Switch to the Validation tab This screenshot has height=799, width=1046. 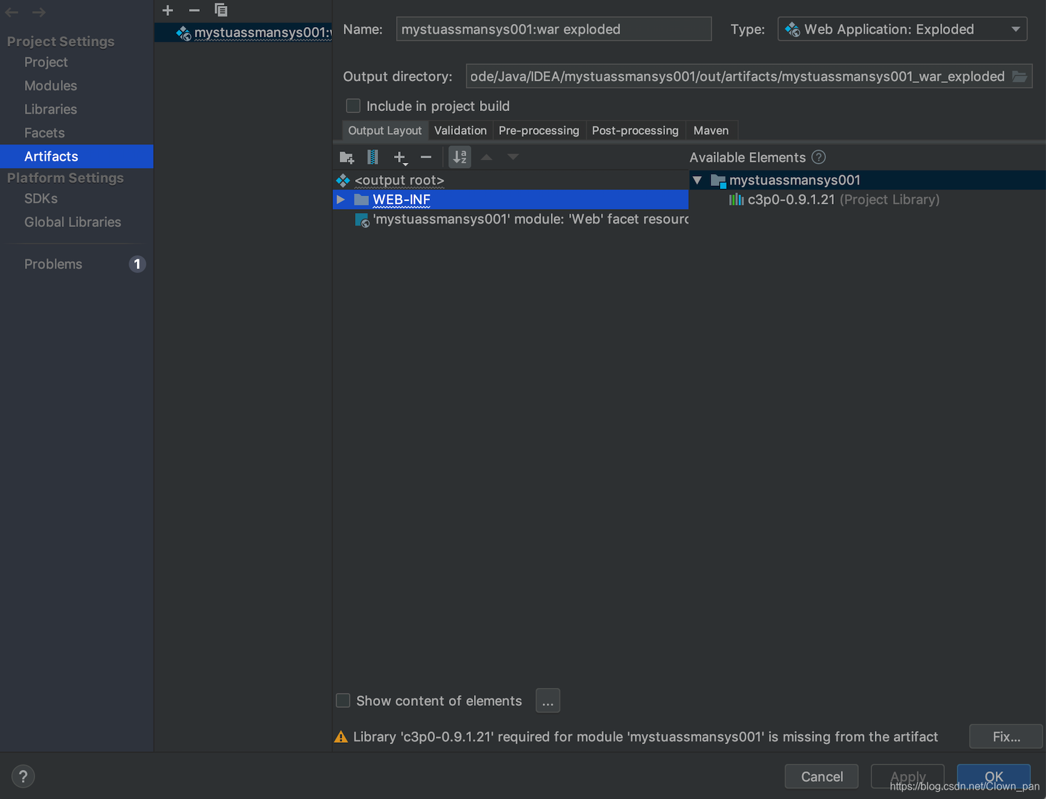pos(460,130)
